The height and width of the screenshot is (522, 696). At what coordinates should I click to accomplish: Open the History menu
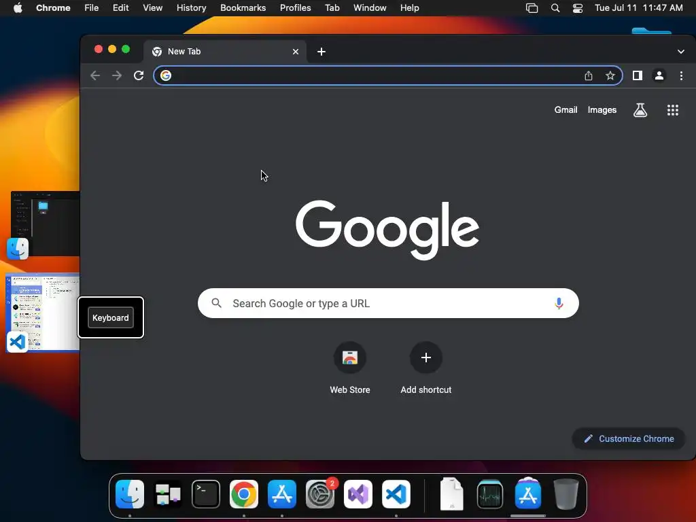click(191, 8)
